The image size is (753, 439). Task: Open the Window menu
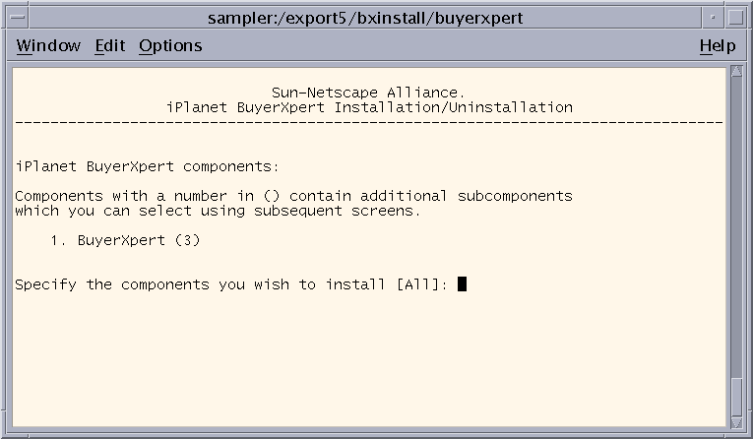(x=48, y=45)
